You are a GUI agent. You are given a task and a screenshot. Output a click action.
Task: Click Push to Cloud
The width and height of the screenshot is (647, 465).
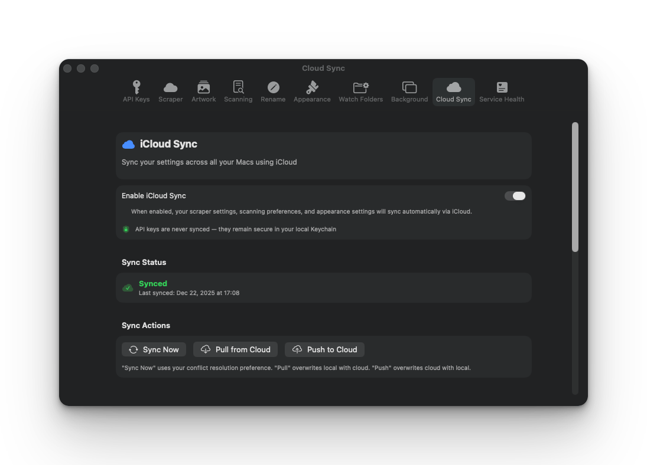pyautogui.click(x=324, y=349)
